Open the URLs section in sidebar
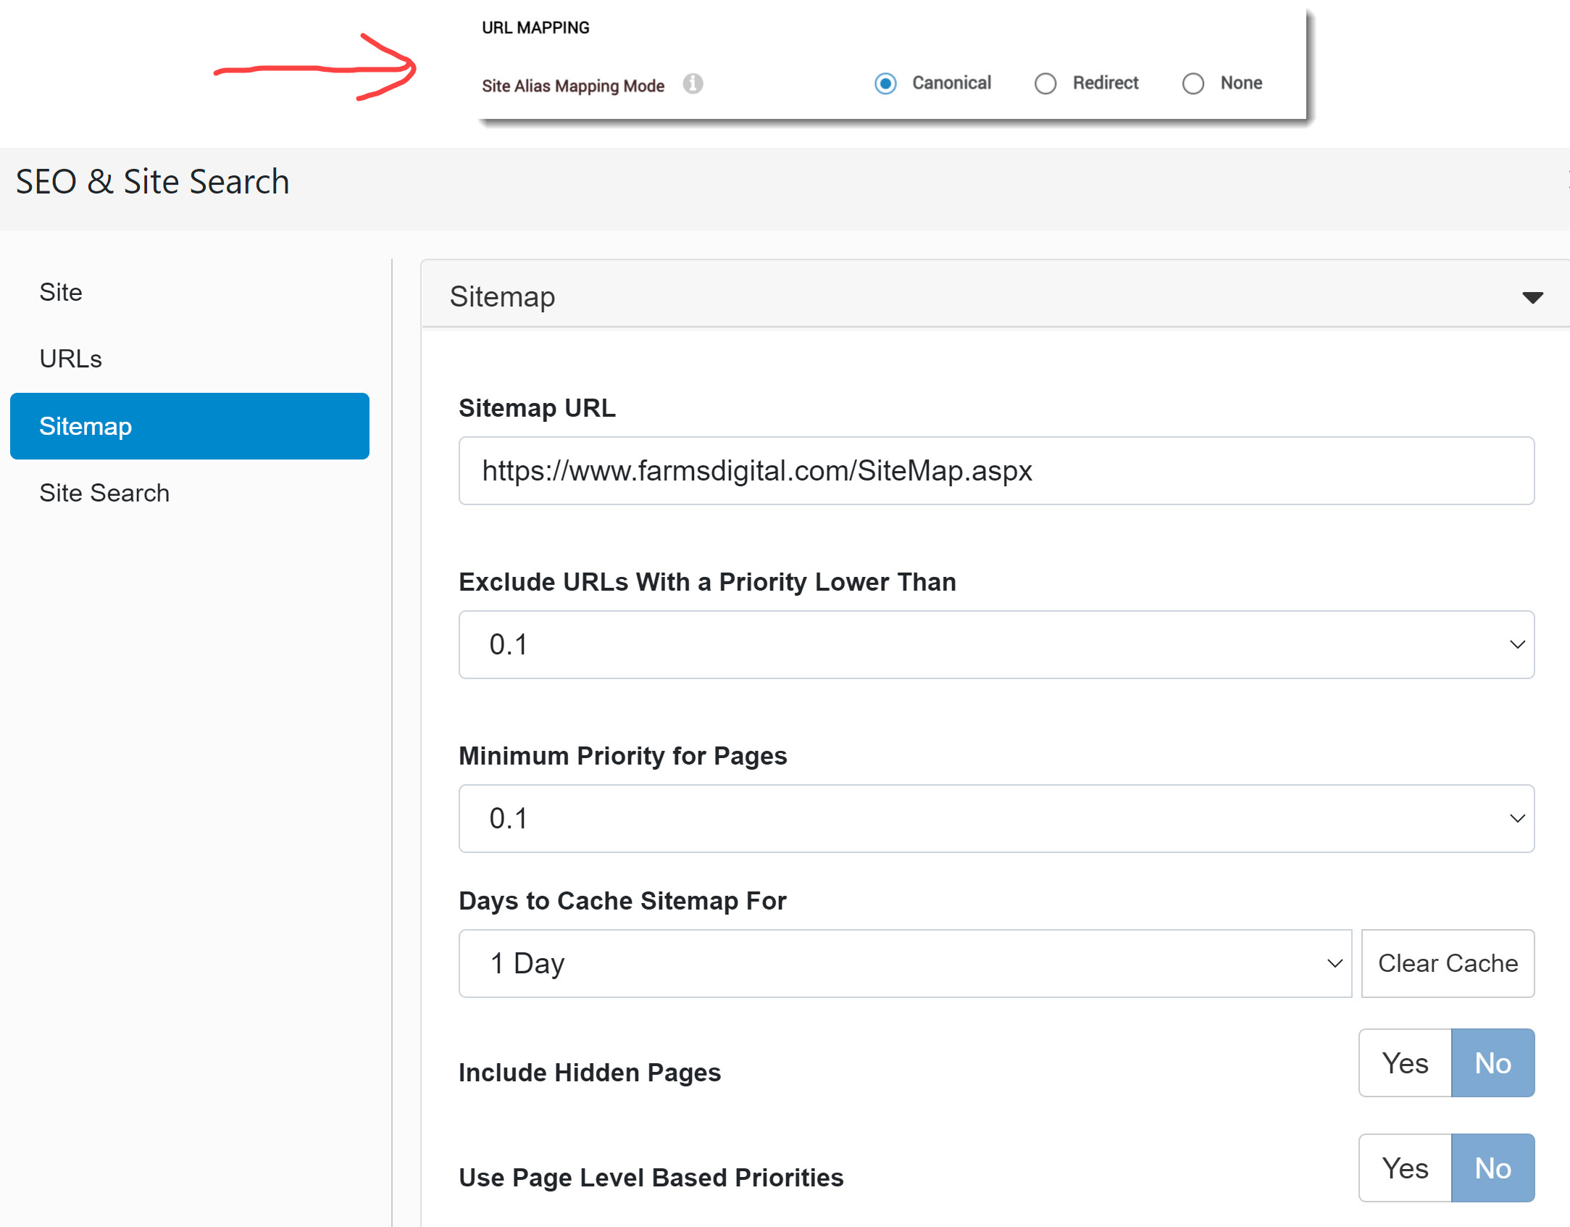 click(x=190, y=359)
